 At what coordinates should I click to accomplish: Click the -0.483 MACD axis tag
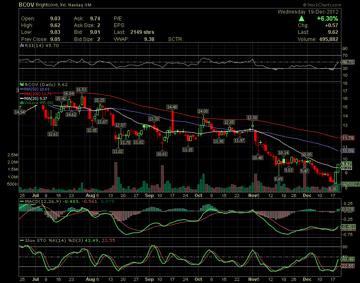[348, 226]
